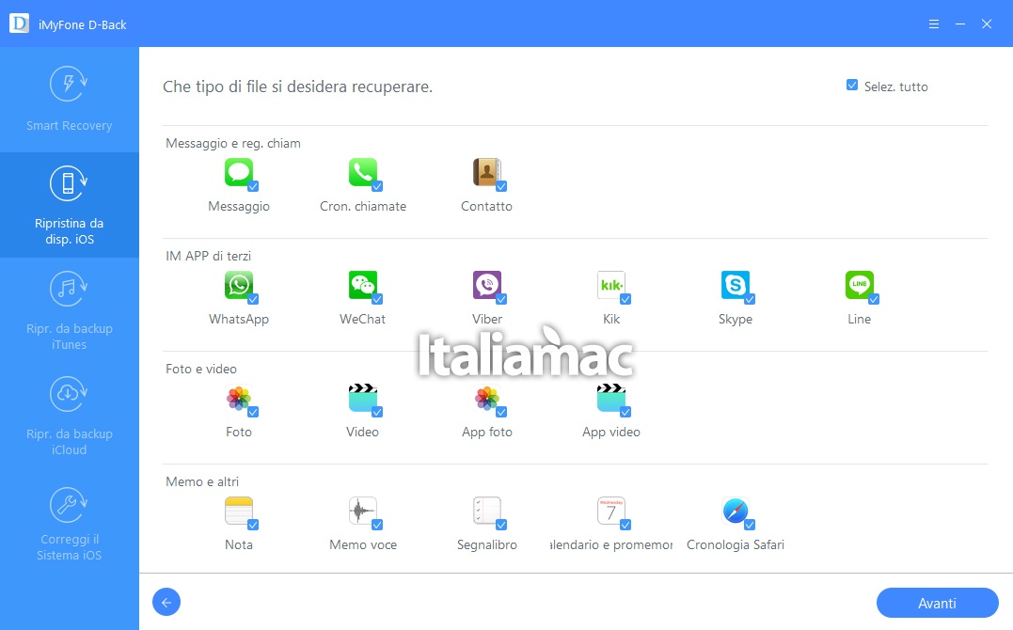Click the Memo voce label
This screenshot has width=1013, height=630.
pos(363,544)
